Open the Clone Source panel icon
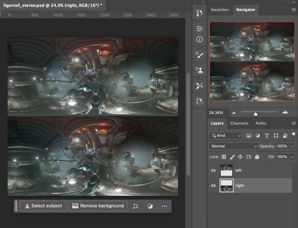 [199, 70]
